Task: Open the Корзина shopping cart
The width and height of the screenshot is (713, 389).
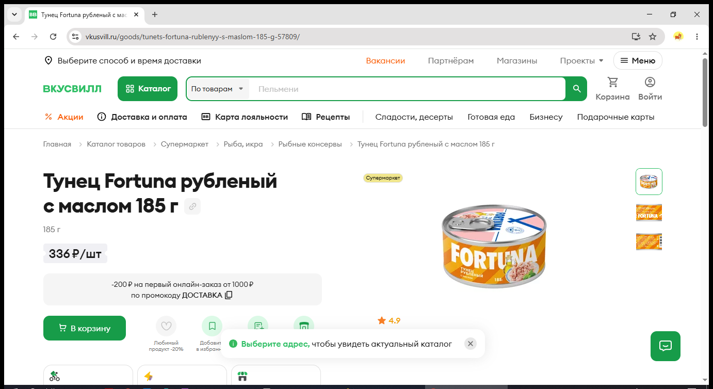Action: point(612,89)
